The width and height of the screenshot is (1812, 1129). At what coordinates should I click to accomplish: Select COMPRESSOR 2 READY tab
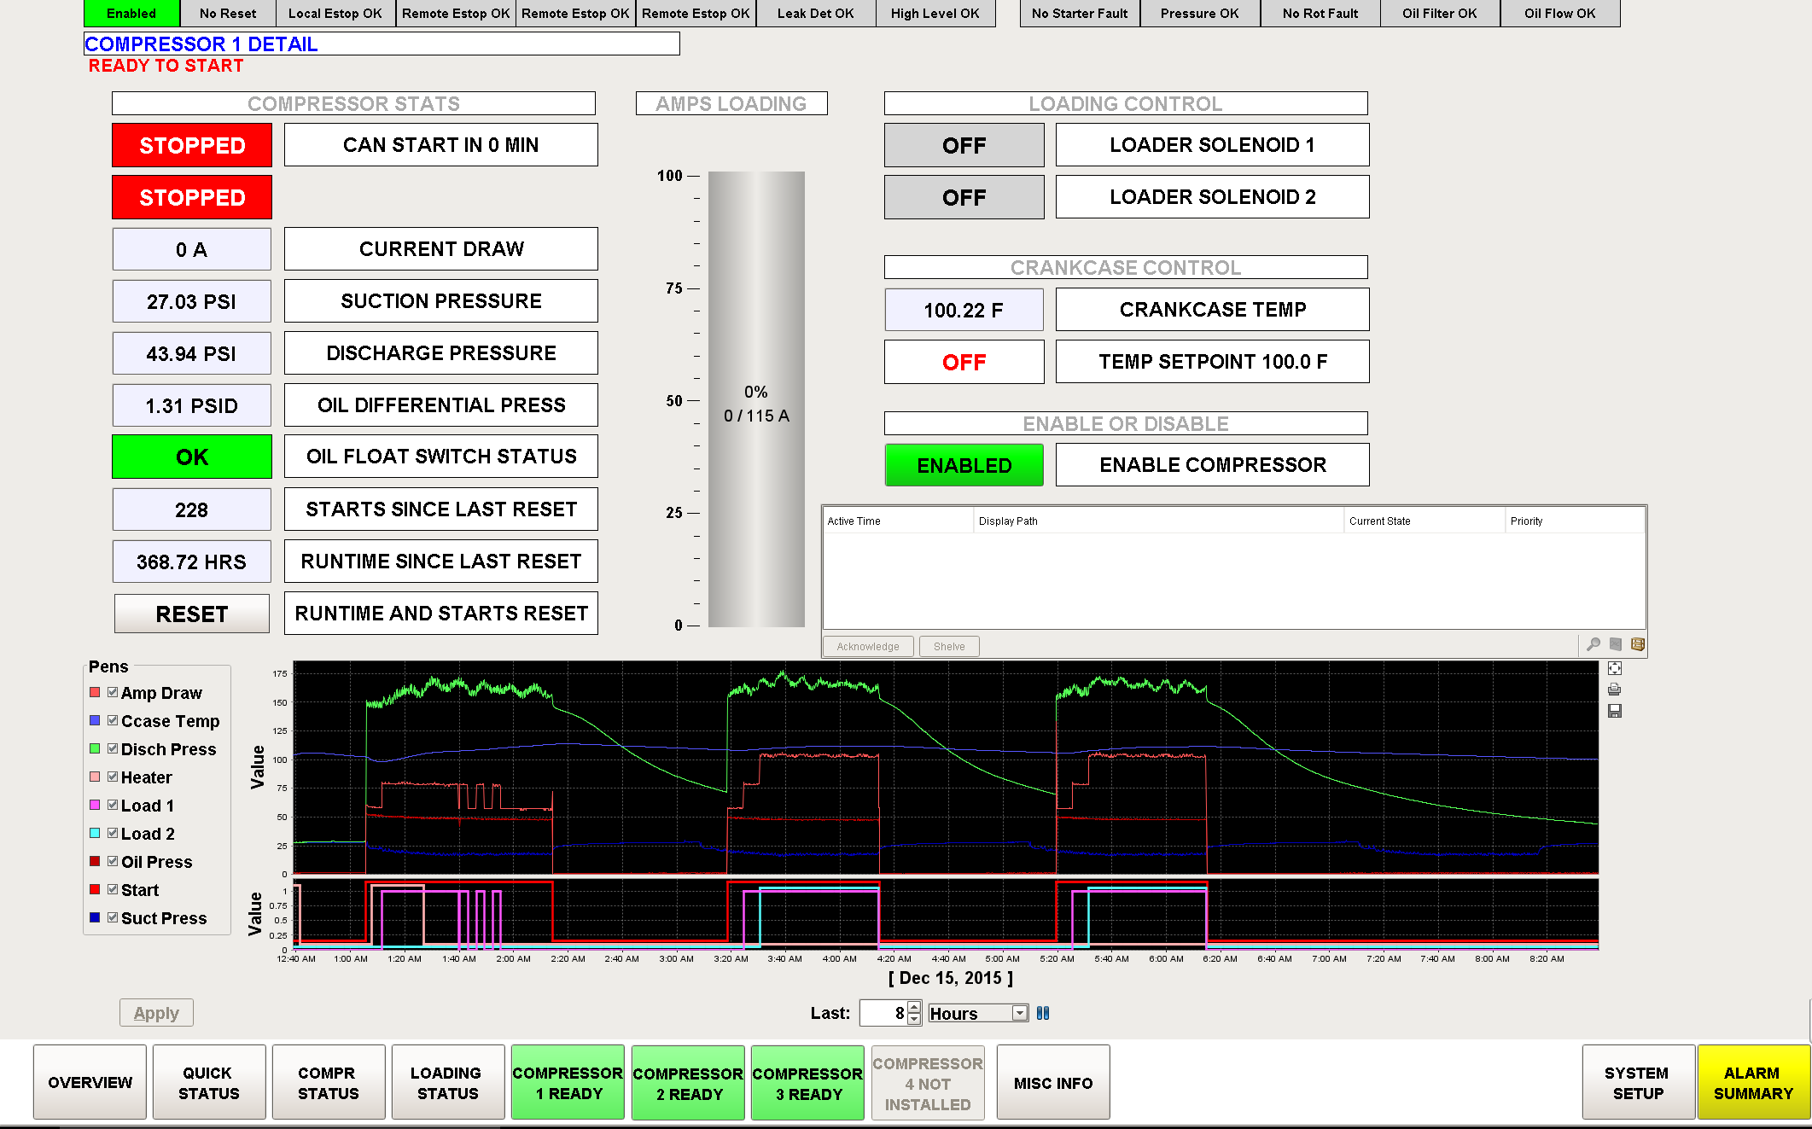click(688, 1082)
